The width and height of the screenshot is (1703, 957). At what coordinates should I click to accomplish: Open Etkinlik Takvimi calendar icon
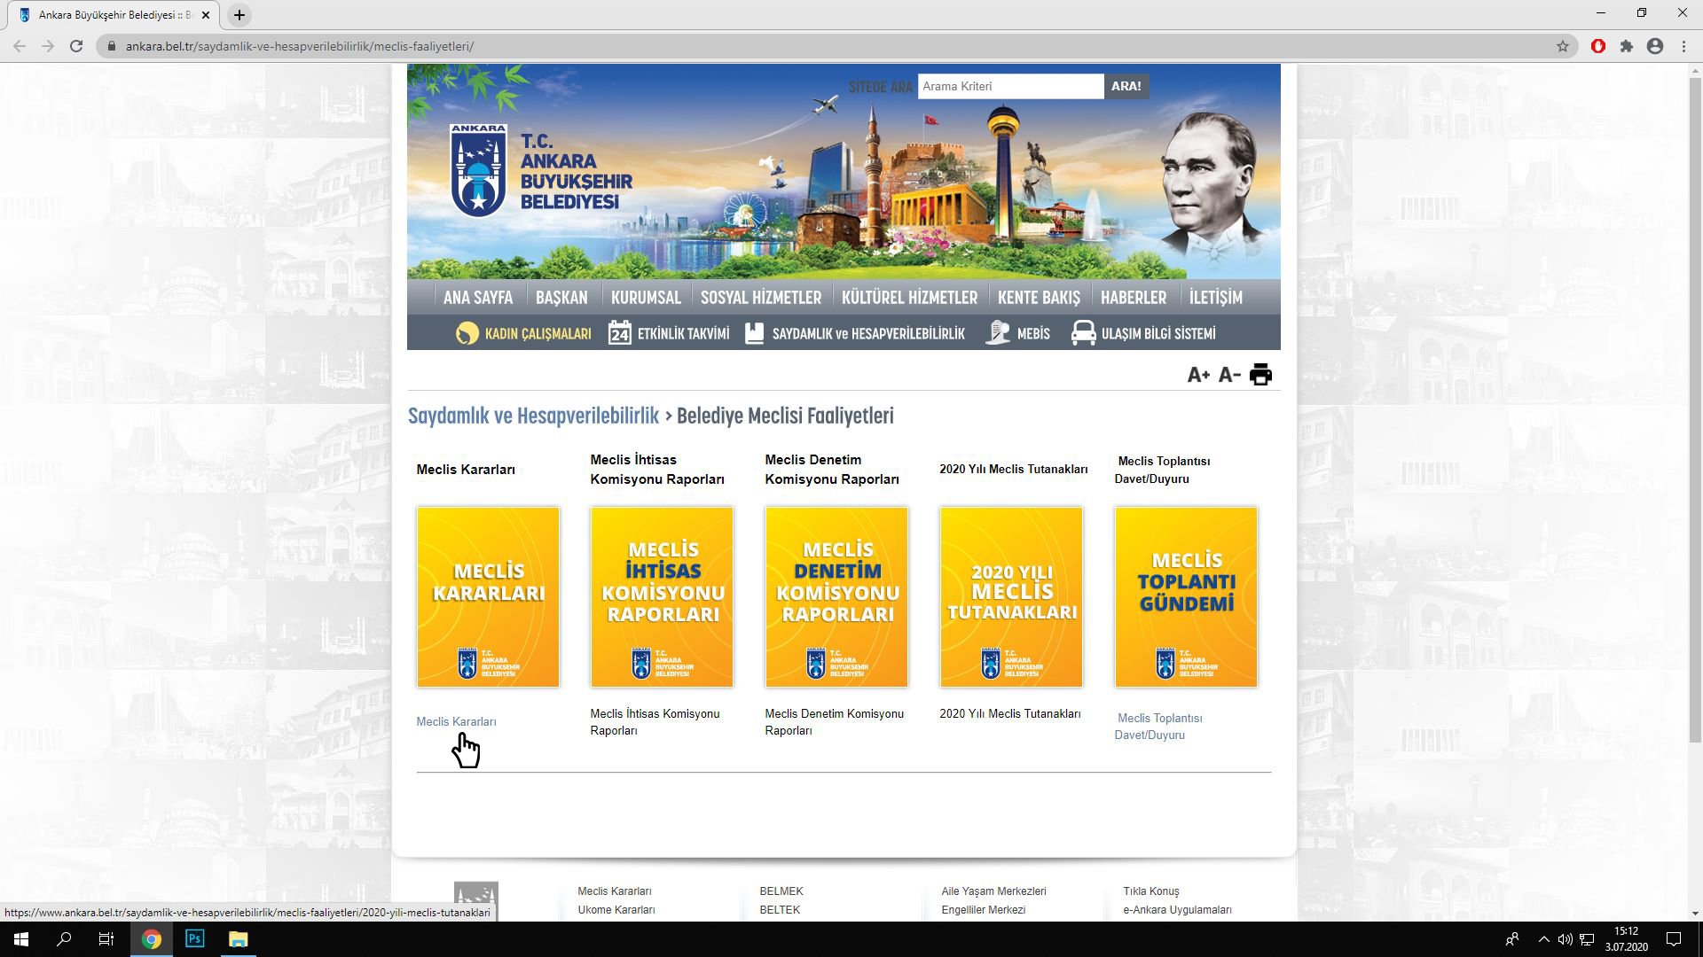[619, 333]
